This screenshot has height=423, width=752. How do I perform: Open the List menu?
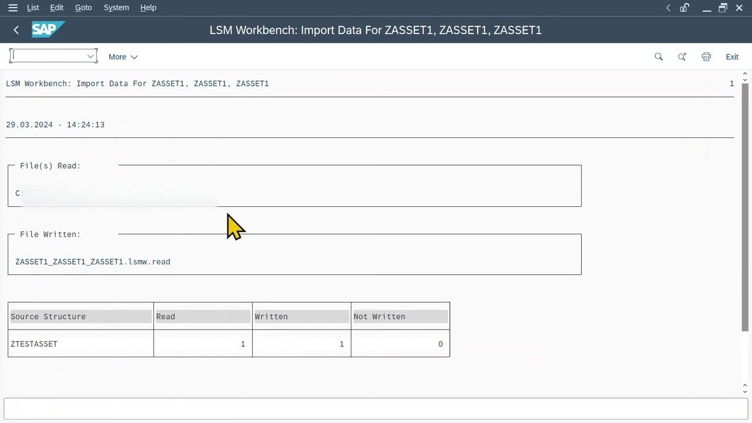tap(33, 8)
